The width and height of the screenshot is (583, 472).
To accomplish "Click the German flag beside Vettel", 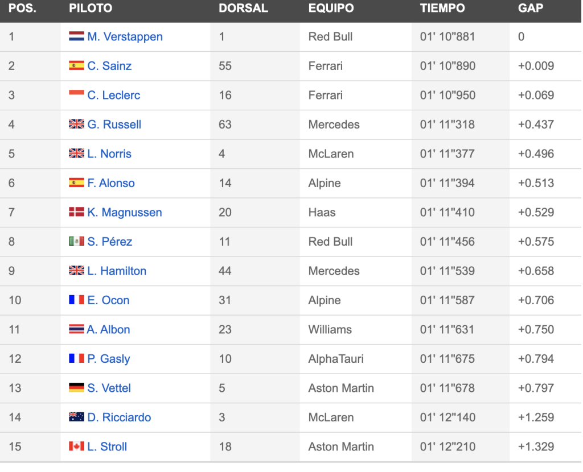I will [76, 388].
